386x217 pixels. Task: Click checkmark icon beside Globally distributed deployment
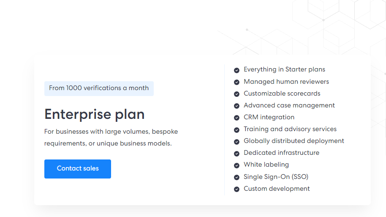pyautogui.click(x=236, y=141)
